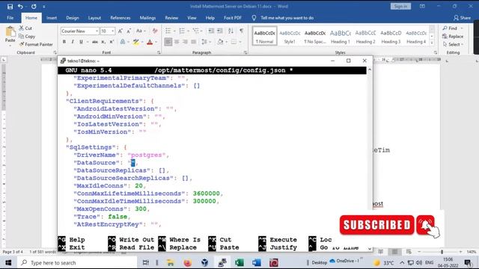Increase paragraph indent
479x269 pixels.
coord(219,31)
